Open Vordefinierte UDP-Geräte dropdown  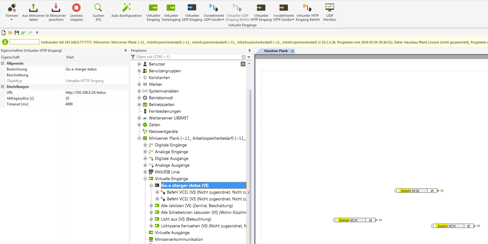point(214,12)
